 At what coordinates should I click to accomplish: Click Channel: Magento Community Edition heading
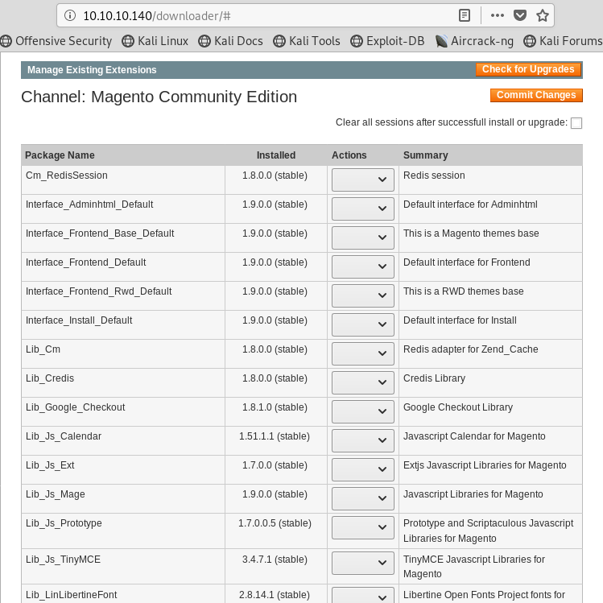click(159, 97)
